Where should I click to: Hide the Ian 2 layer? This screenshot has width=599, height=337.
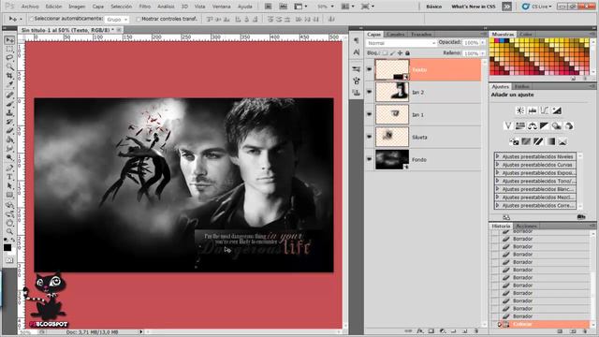click(369, 92)
